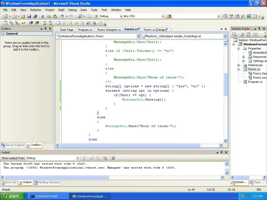Close the active document with tab-strip X
267x200 pixels.
pos(226,29)
